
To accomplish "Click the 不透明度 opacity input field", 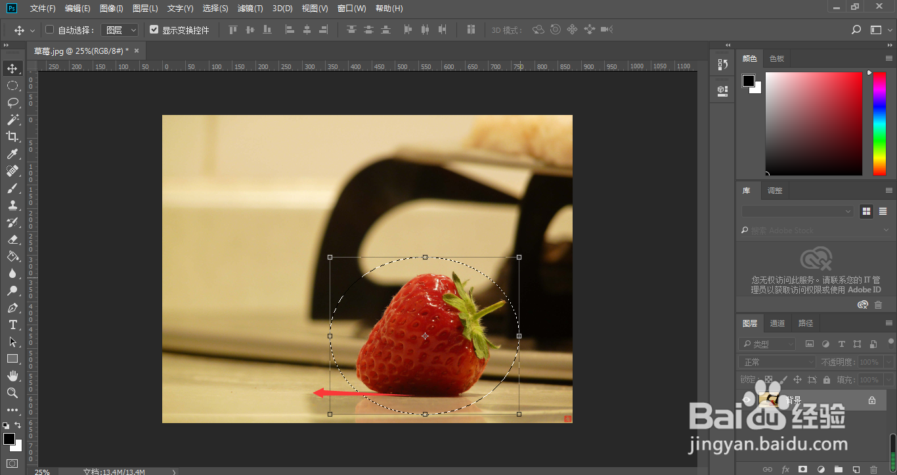I will coord(869,362).
